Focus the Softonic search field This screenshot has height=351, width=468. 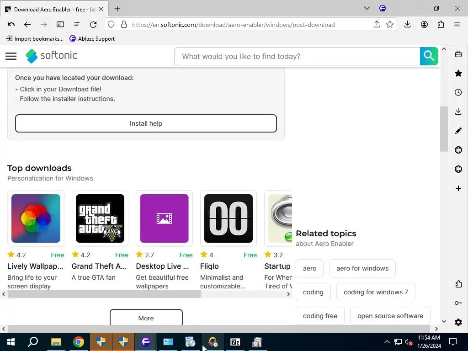297,56
